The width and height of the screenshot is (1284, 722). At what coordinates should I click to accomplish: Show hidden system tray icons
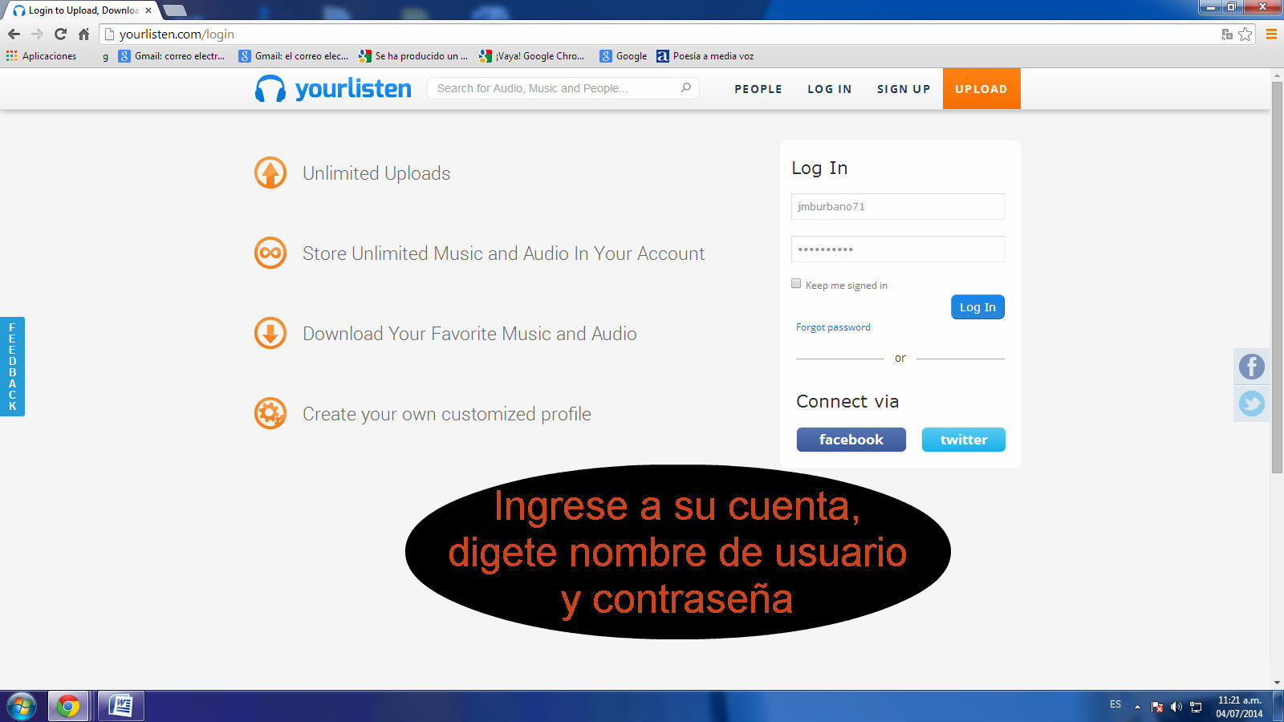coord(1137,707)
